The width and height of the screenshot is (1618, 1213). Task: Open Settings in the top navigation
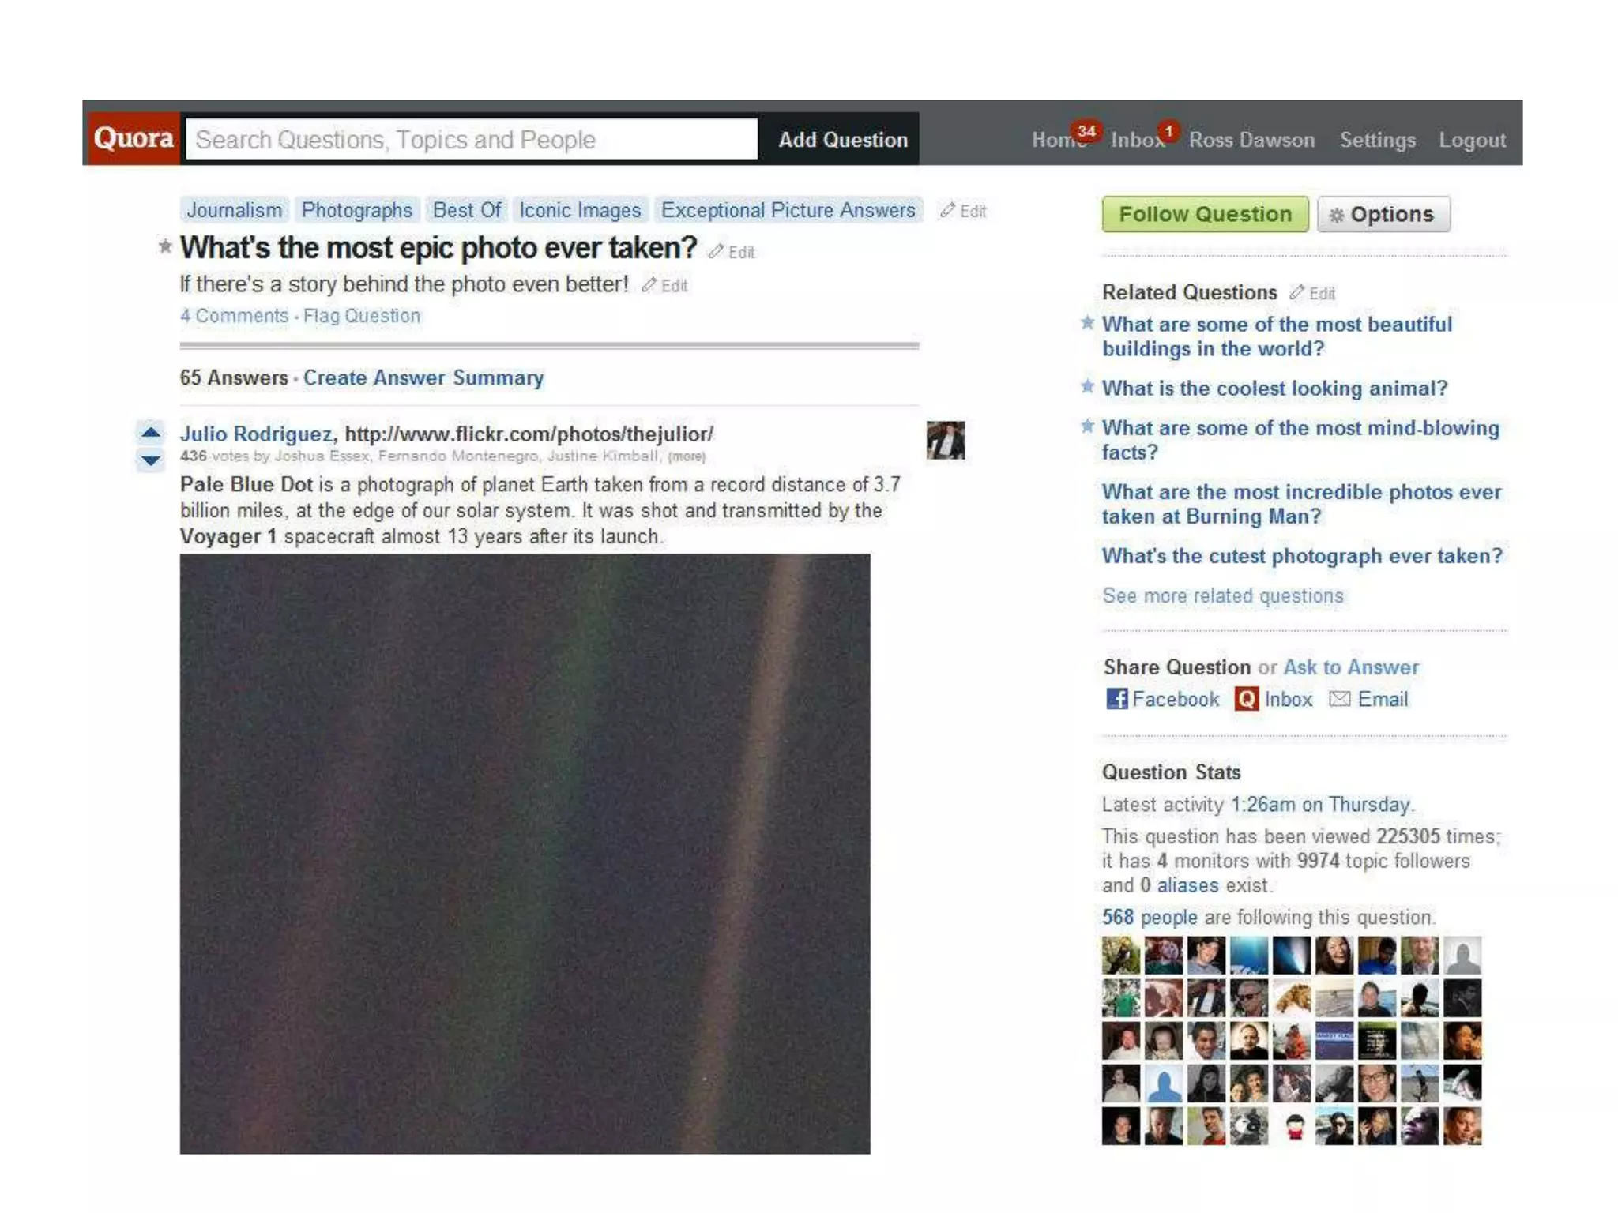coord(1377,140)
